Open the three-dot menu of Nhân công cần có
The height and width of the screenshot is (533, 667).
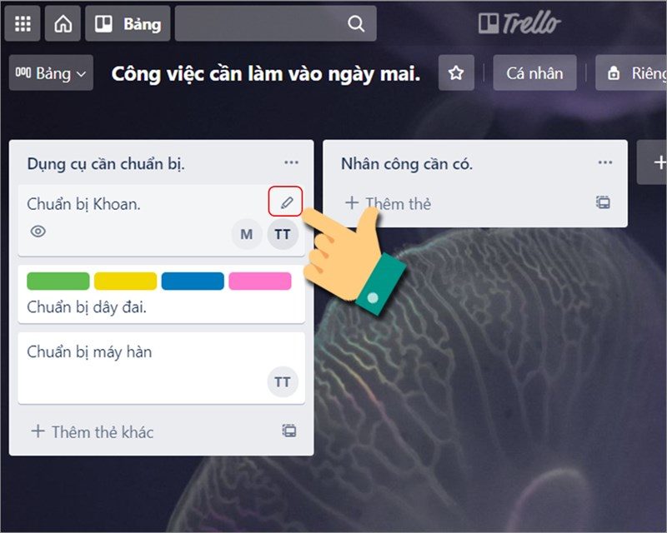[605, 162]
